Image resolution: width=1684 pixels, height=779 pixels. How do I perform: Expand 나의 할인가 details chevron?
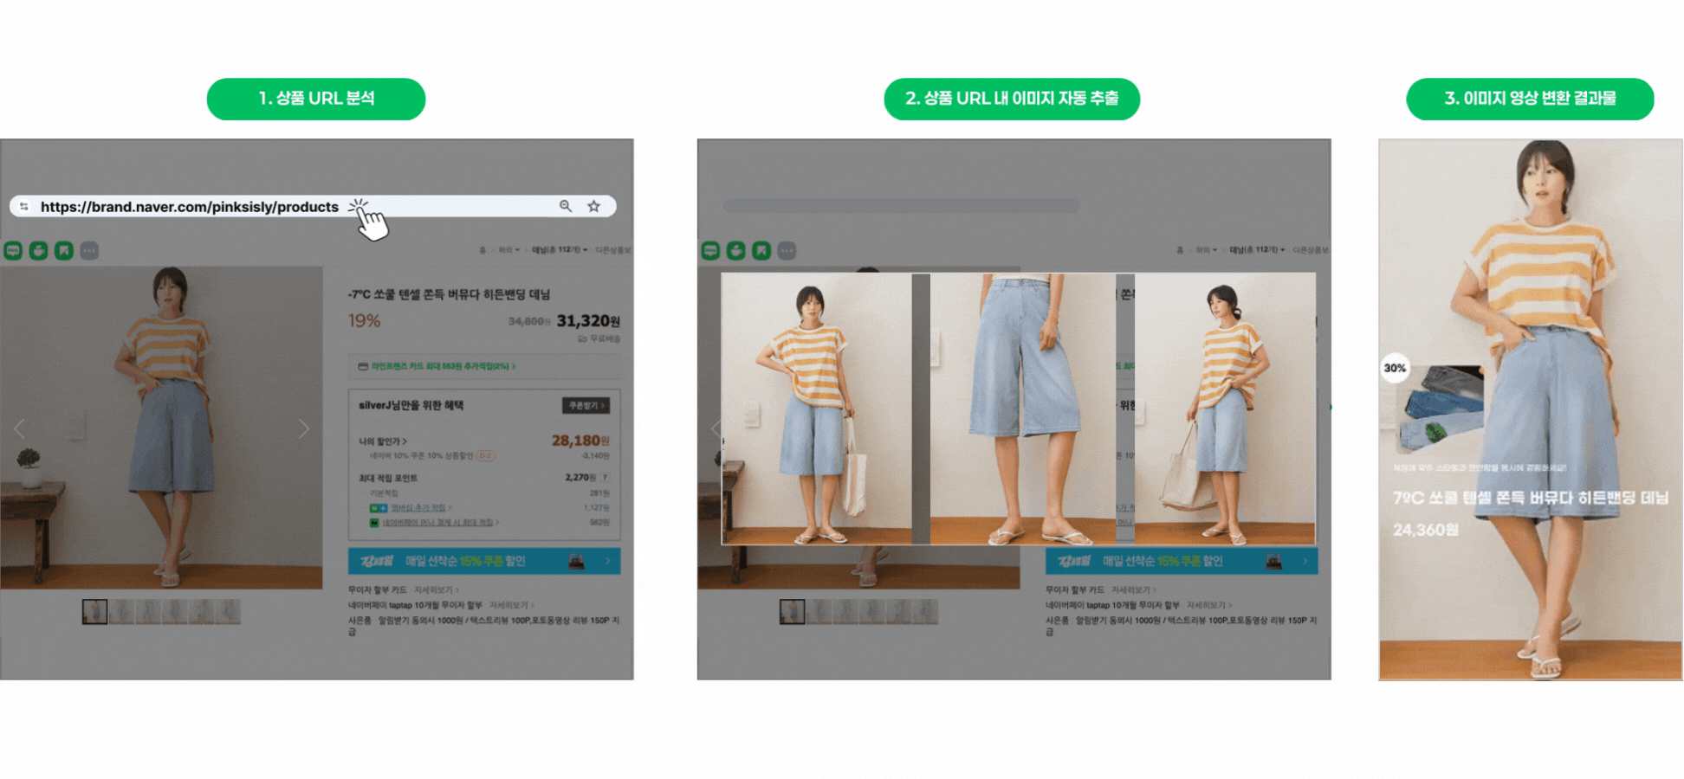(382, 441)
